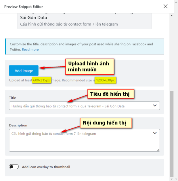Click the 'Preview Snippet Editor' heading
Image resolution: width=178 pixels, height=181 pixels.
[24, 7]
